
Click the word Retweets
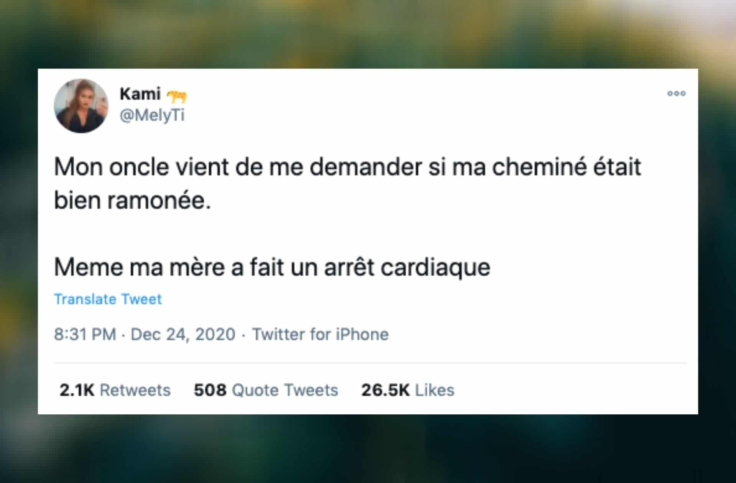point(135,390)
